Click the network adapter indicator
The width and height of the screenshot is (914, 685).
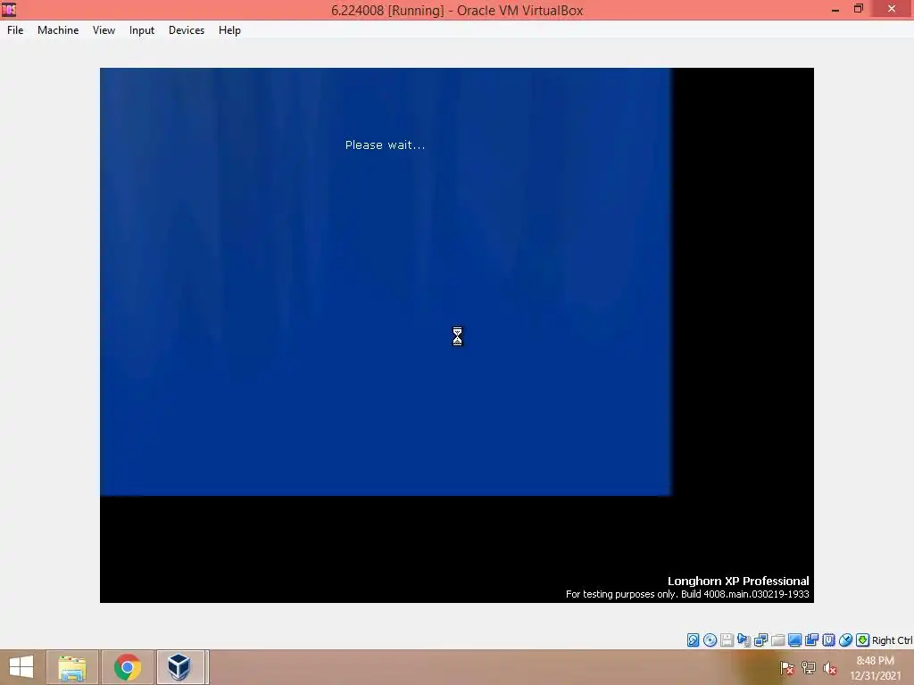[760, 640]
